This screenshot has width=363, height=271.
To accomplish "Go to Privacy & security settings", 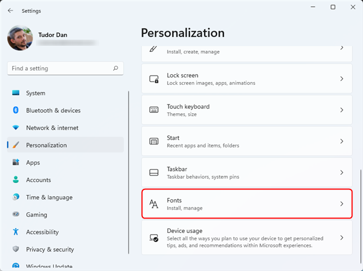I will click(66, 249).
